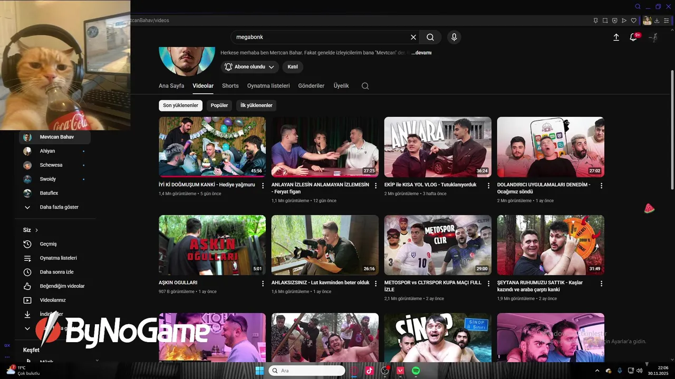This screenshot has height=379, width=675.
Task: Open more options for METOSPOR vs CLTRSPOR video
Action: click(488, 284)
